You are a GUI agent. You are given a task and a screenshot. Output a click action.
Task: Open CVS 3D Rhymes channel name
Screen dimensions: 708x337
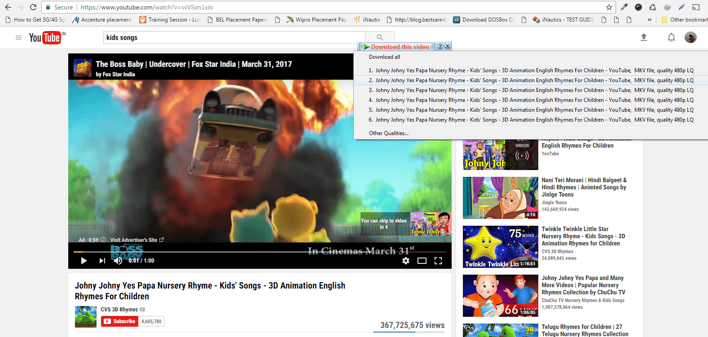pos(119,310)
